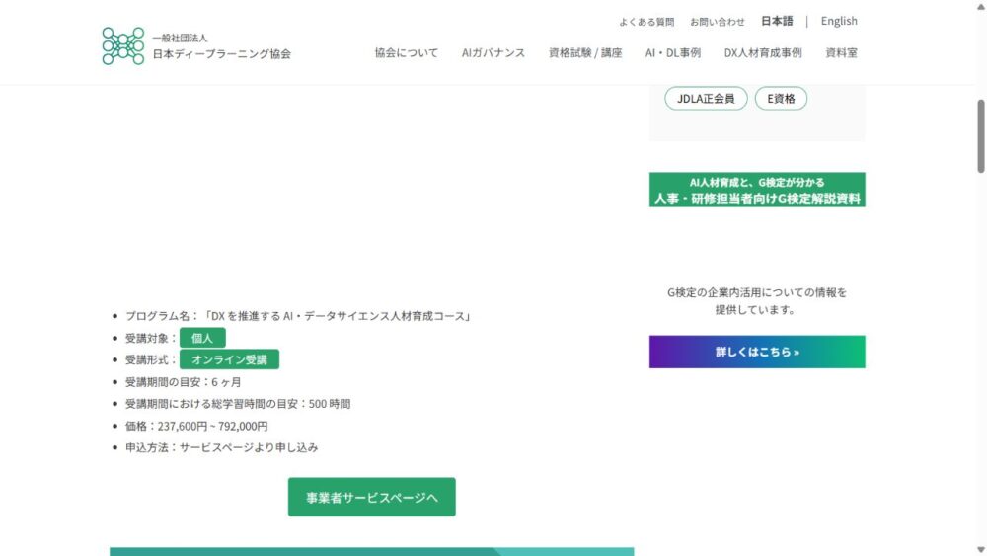Open the 人事・研修担当者向けG検定解説資料 banner
Image resolution: width=987 pixels, height=556 pixels.
click(x=757, y=190)
